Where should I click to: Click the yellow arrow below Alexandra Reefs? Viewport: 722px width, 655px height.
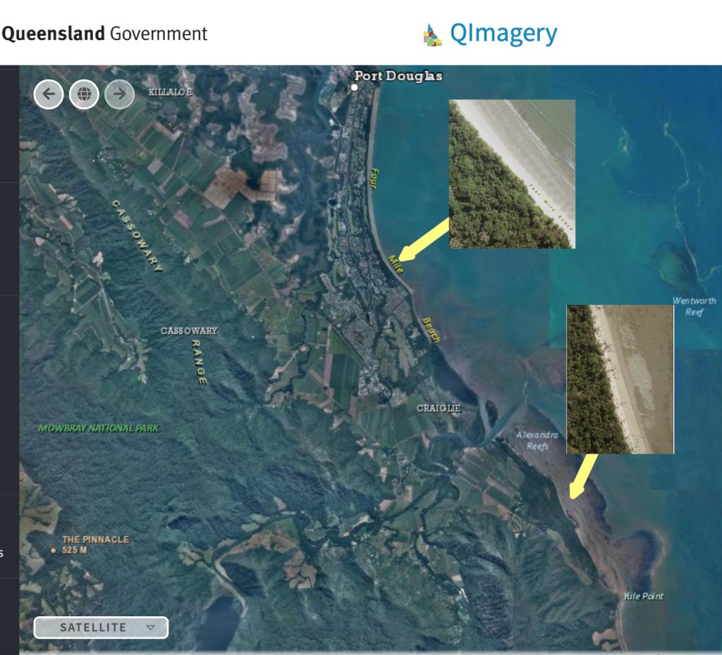tap(582, 478)
